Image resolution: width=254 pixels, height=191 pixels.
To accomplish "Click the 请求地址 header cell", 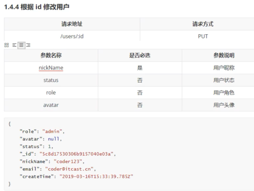I will click(x=72, y=24).
